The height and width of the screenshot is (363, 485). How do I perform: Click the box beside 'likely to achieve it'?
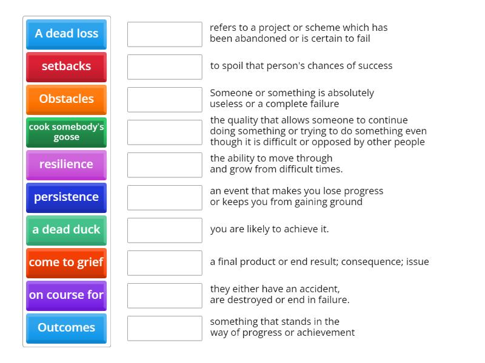pos(164,230)
